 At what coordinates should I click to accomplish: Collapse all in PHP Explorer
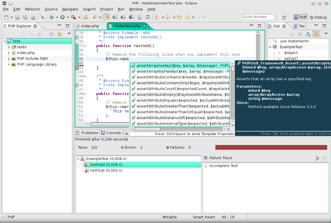click(x=51, y=34)
